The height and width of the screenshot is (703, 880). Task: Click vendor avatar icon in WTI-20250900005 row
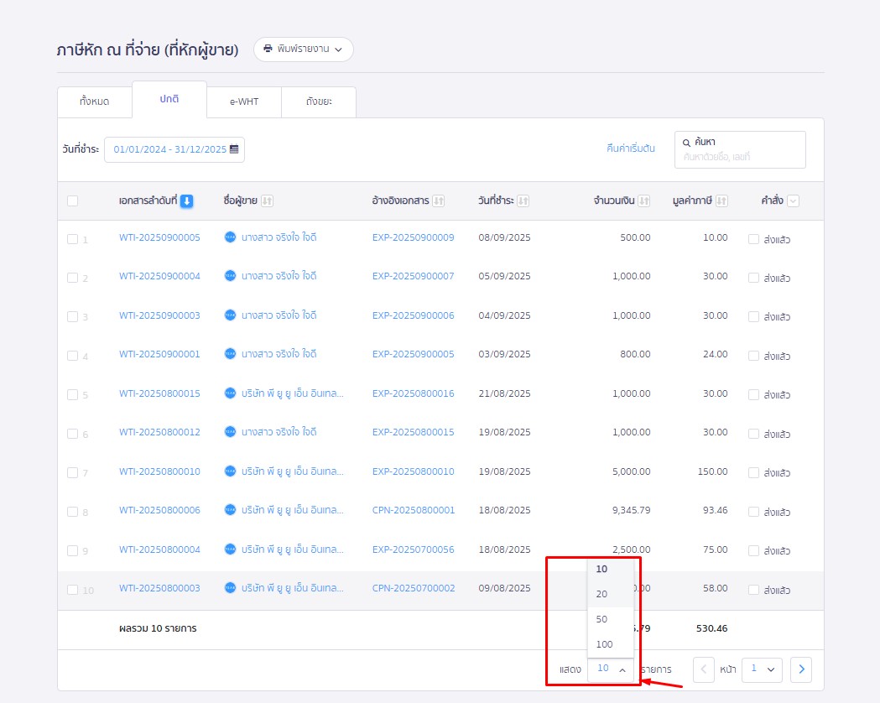[x=230, y=237]
